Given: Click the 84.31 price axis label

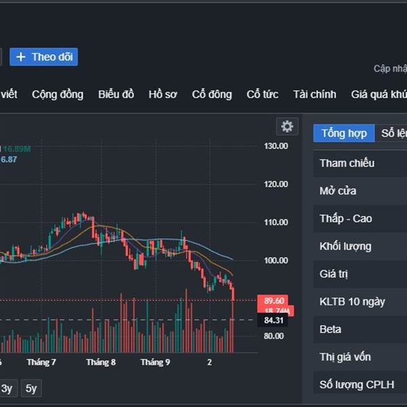Looking at the screenshot, I should click(274, 320).
